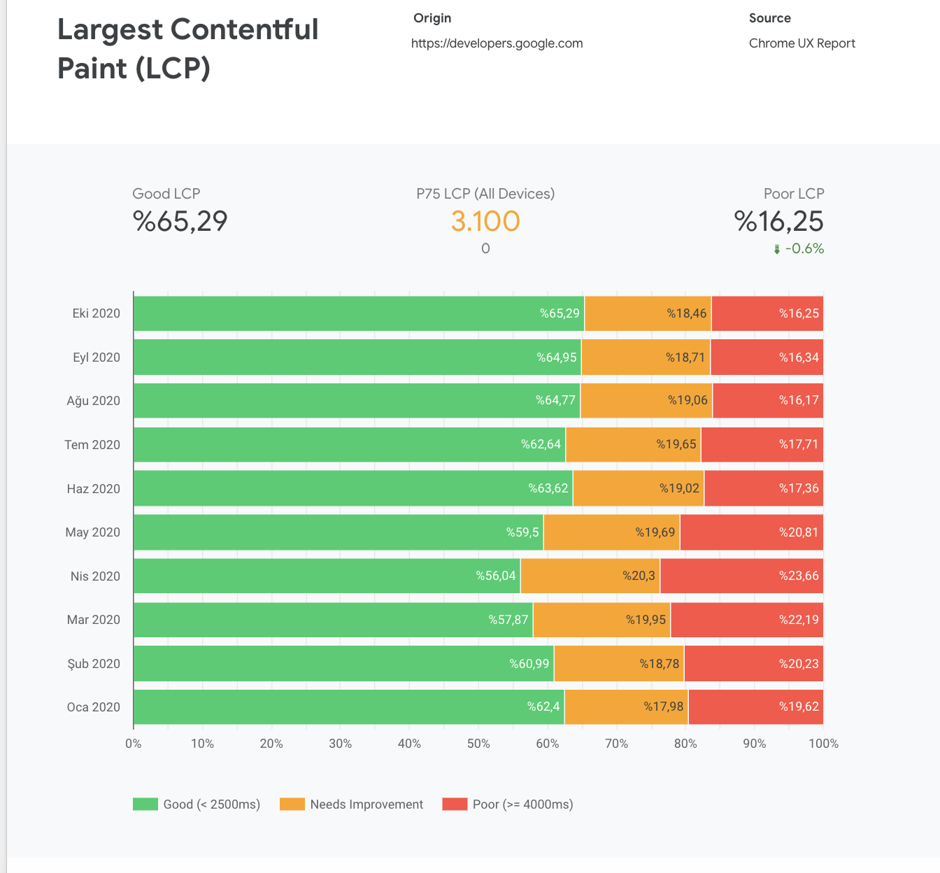
Task: Click the 'Haz 2020' axis label
Action: pyautogui.click(x=94, y=489)
